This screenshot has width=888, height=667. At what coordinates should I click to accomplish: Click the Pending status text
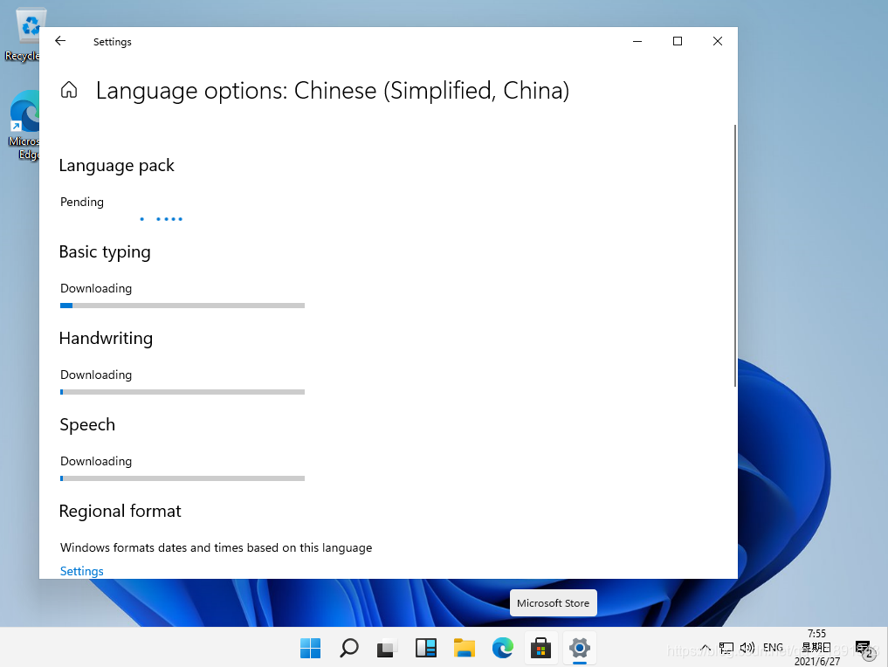[x=82, y=202]
